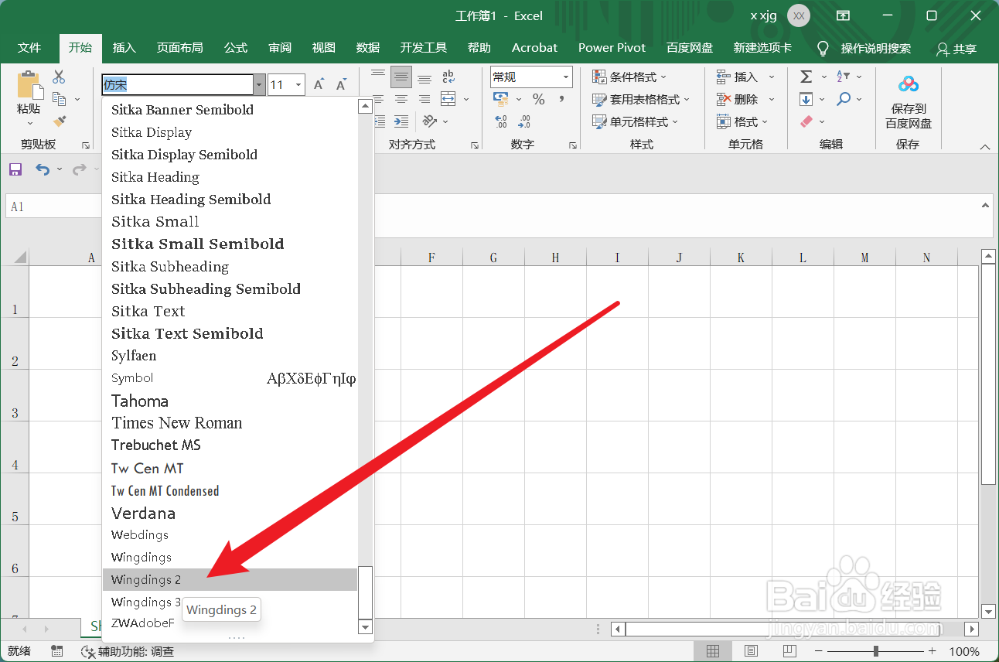Click the Copy icon in clipboard group
The width and height of the screenshot is (999, 662).
tap(59, 99)
